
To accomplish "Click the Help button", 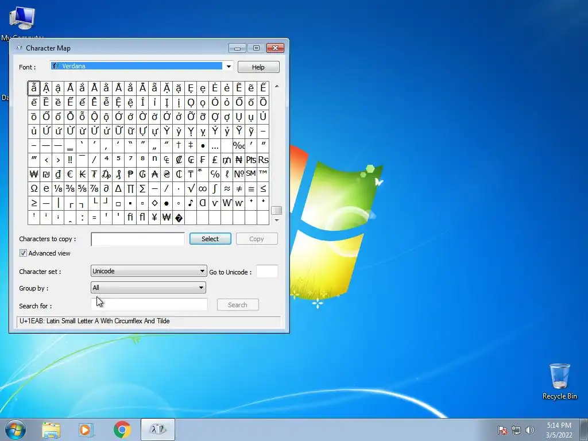I will point(258,67).
